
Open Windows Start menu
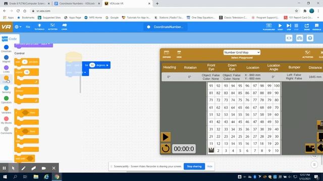click(x=5, y=176)
